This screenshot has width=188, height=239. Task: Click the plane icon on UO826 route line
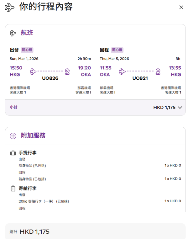tap(33, 71)
